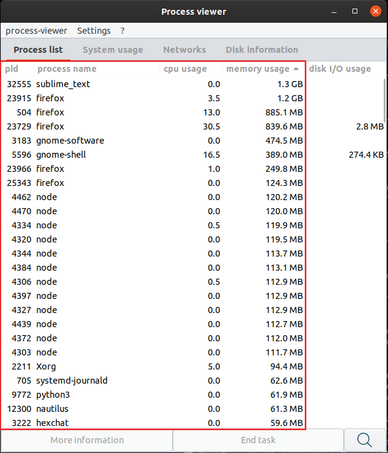Click the memory usage sort arrow
Image resolution: width=388 pixels, height=453 pixels.
point(296,69)
